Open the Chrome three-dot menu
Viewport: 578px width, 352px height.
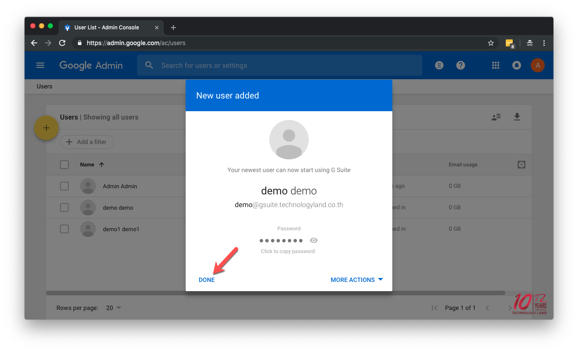(x=544, y=43)
